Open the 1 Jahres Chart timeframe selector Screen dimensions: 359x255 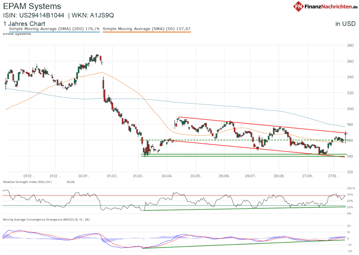tap(24, 24)
